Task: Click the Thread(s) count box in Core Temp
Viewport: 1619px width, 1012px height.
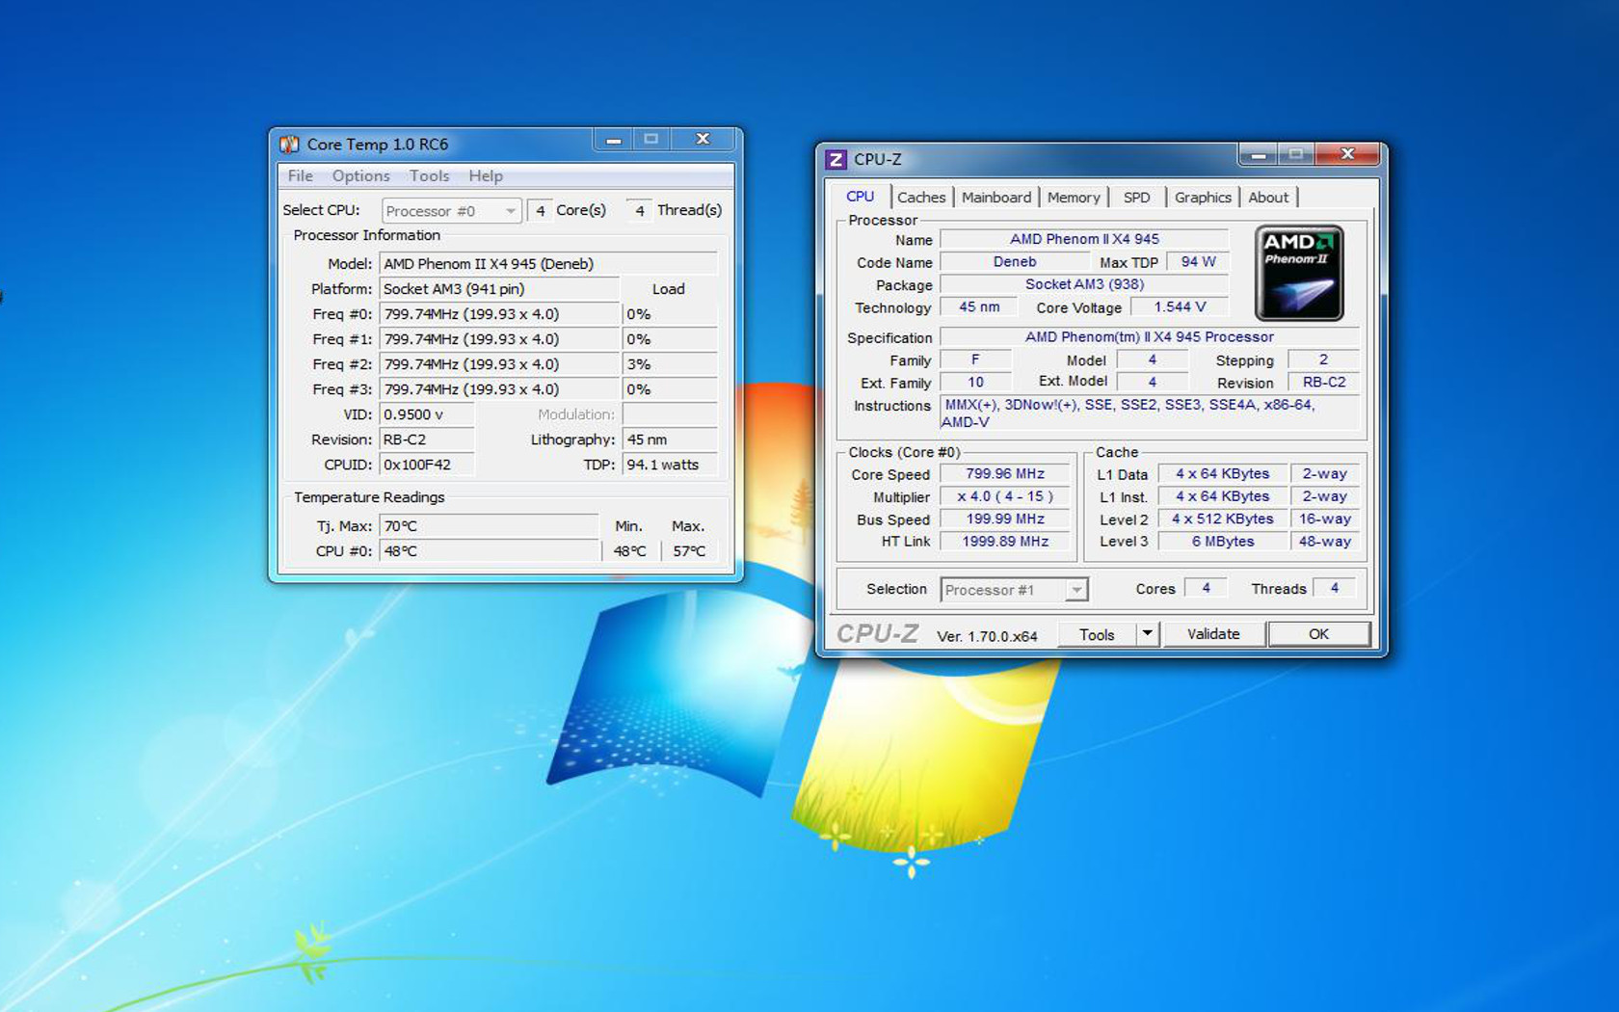Action: (x=639, y=210)
